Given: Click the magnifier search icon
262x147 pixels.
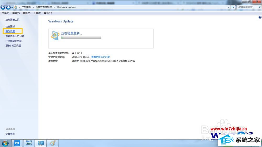Looking at the screenshot, I should [x=259, y=7].
